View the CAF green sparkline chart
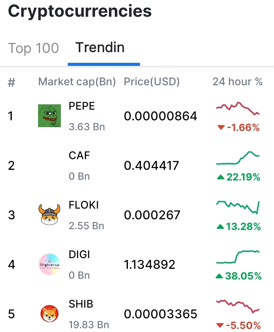 tap(238, 159)
